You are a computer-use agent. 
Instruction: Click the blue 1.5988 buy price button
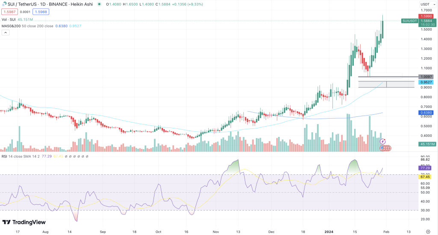click(41, 12)
